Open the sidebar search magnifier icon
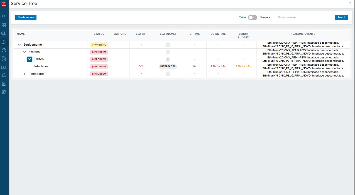The width and height of the screenshot is (355, 195). click(x=4, y=16)
